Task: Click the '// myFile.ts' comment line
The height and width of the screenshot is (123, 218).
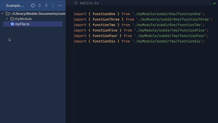Action: point(86,3)
